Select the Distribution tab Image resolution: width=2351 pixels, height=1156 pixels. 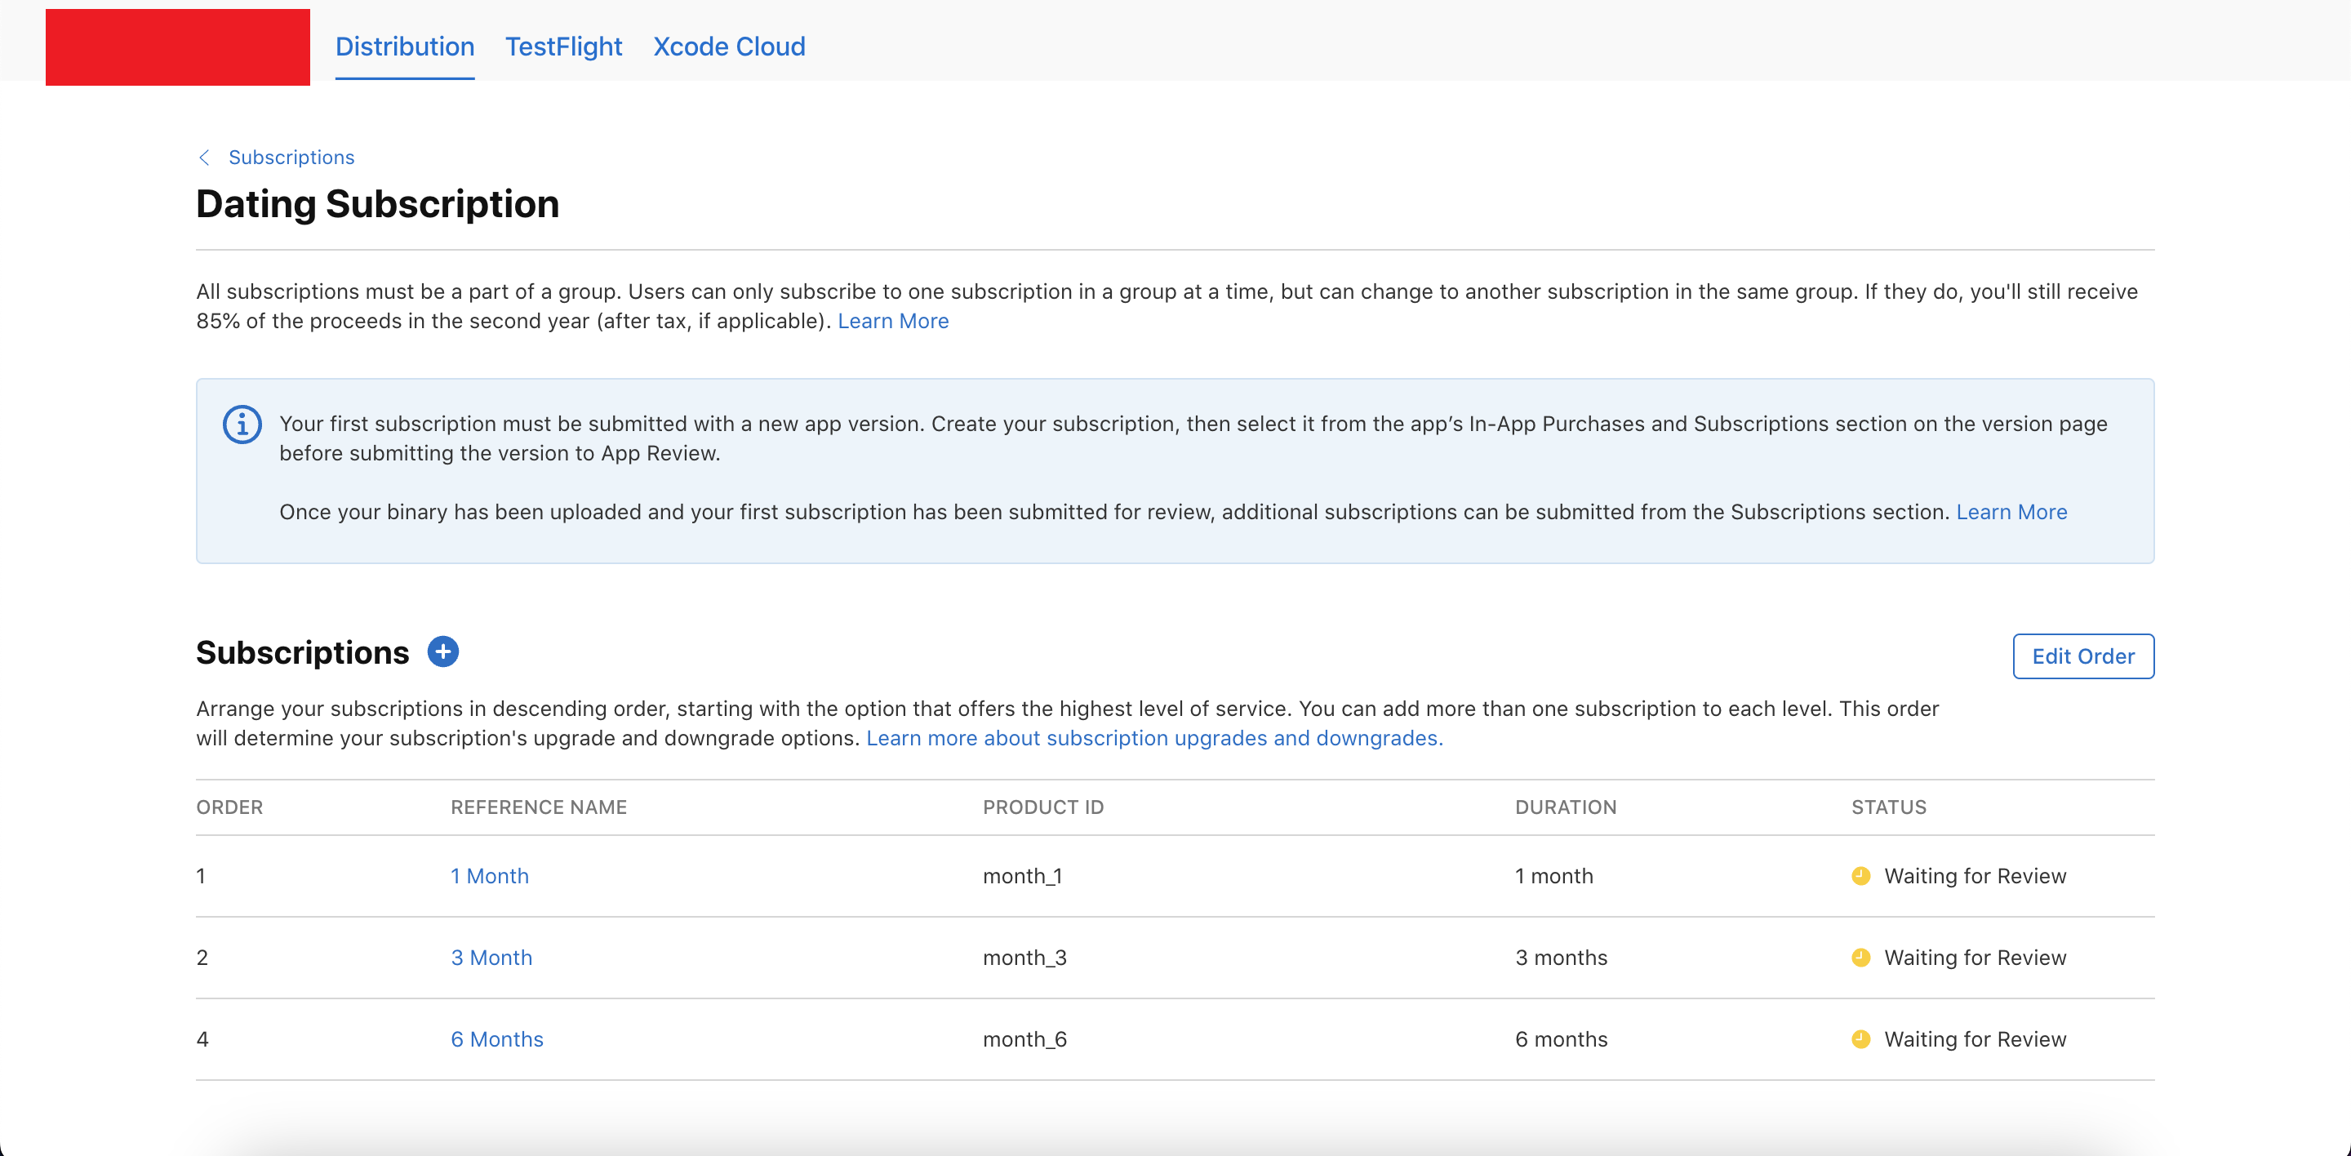click(404, 47)
